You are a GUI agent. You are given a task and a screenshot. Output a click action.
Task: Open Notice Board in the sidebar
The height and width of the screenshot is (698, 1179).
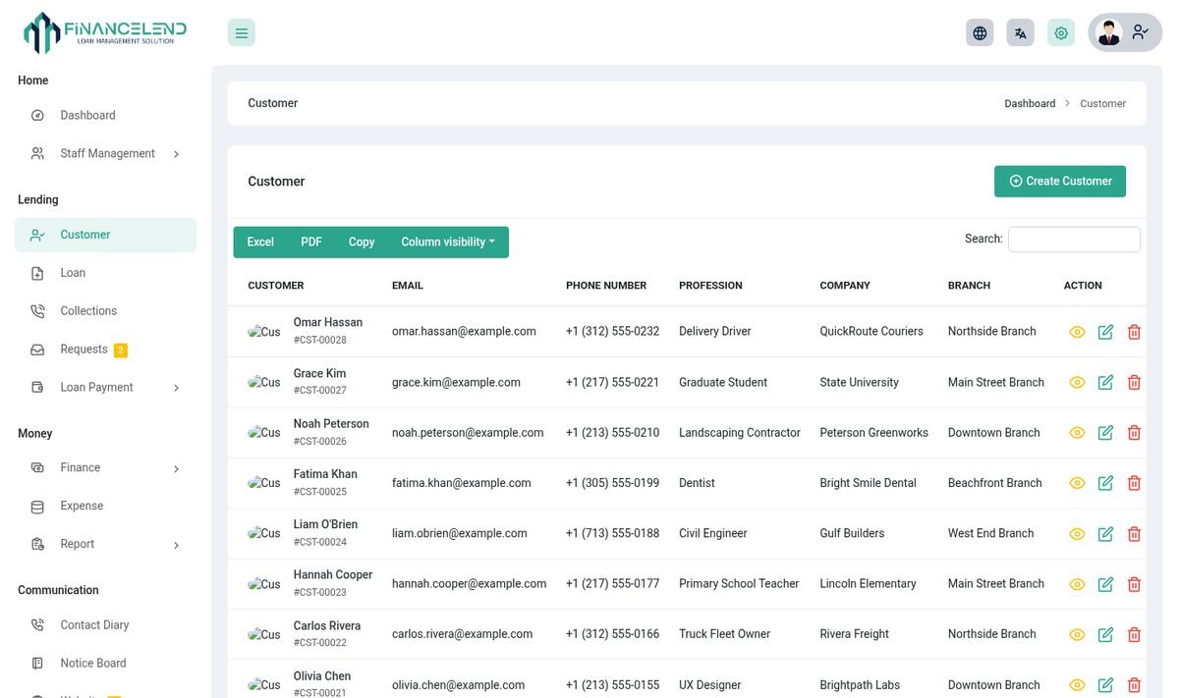pos(105,663)
